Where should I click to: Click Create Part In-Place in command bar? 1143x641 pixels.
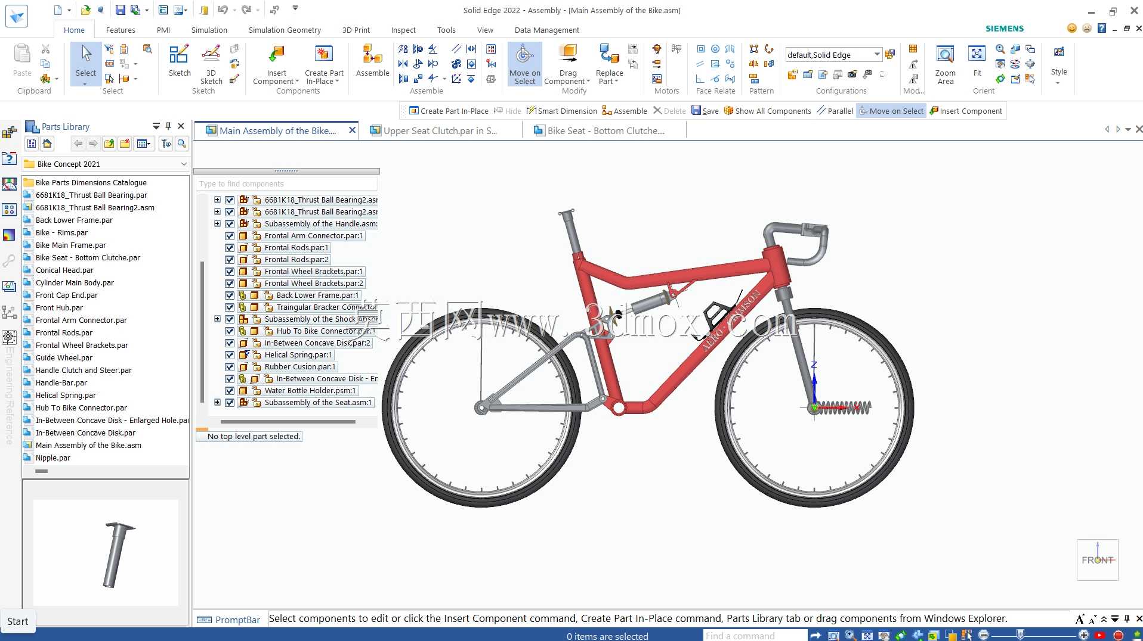coord(449,111)
